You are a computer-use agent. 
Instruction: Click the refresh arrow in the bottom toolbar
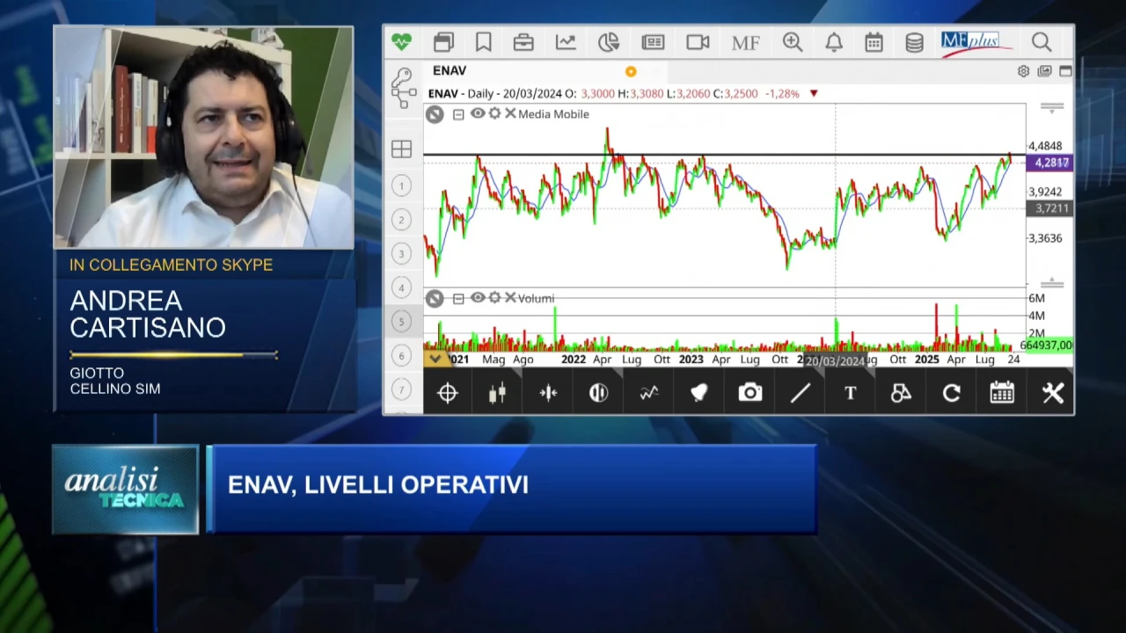pyautogui.click(x=952, y=393)
